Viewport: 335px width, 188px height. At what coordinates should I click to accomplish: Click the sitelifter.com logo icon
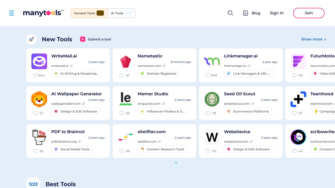[x=126, y=137]
